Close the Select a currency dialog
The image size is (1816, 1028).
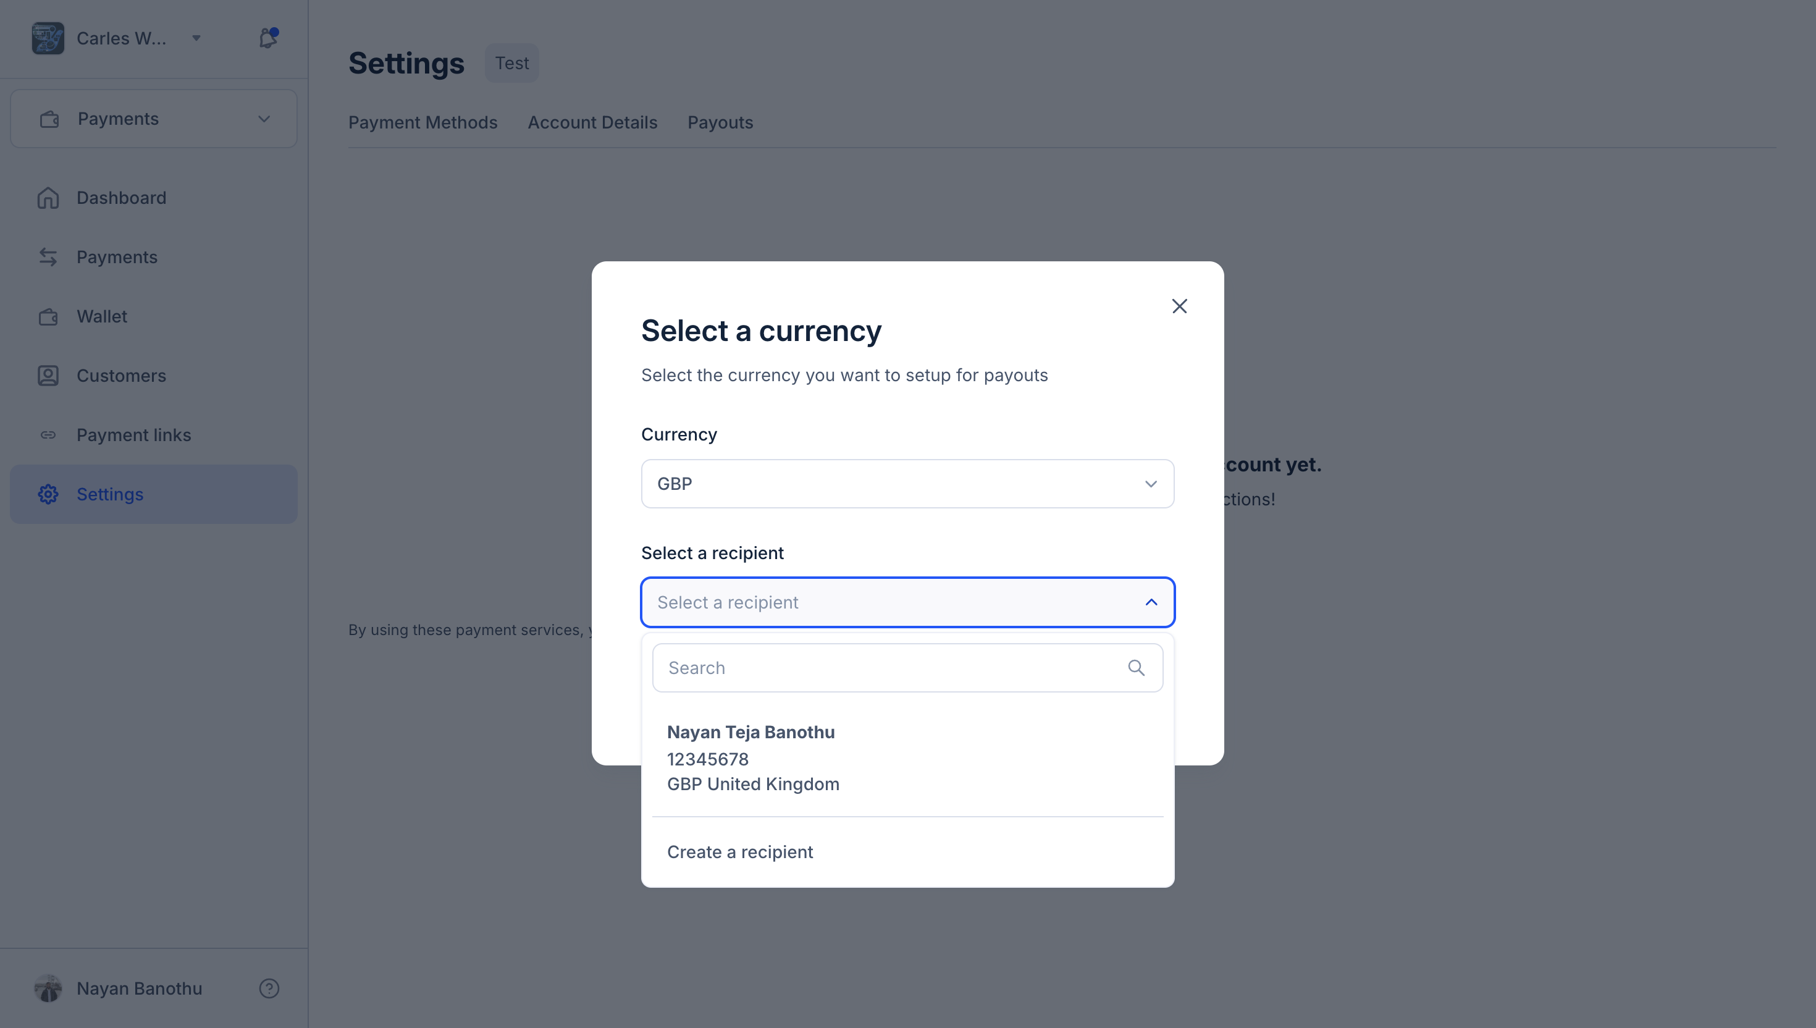(1179, 306)
